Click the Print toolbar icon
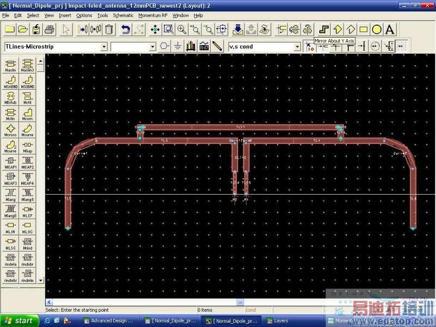436x327 pixels. pos(50,29)
